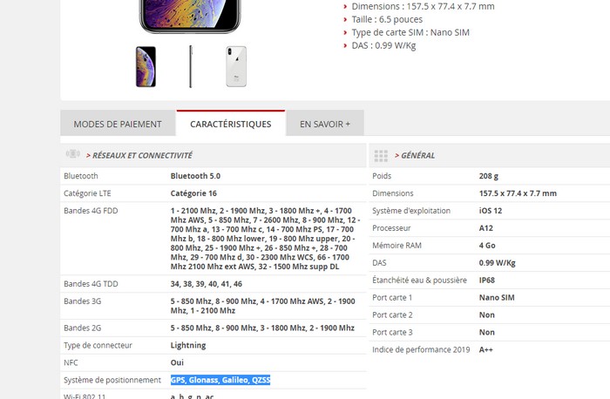Viewport: 610px width, 399px height.
Task: Open the En savoir + tab
Action: pos(325,124)
